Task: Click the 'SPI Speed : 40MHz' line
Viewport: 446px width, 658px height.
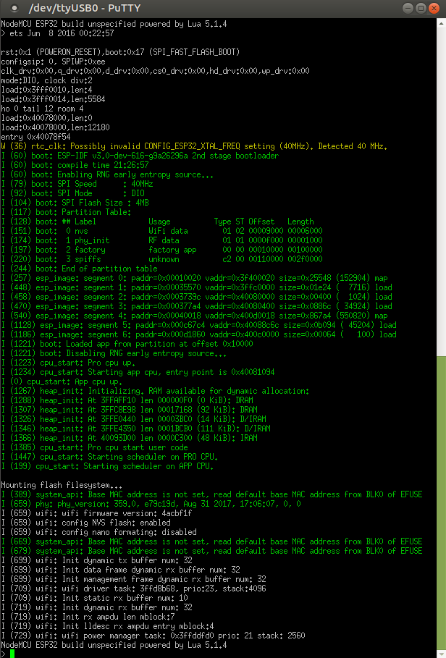Action: (x=77, y=184)
